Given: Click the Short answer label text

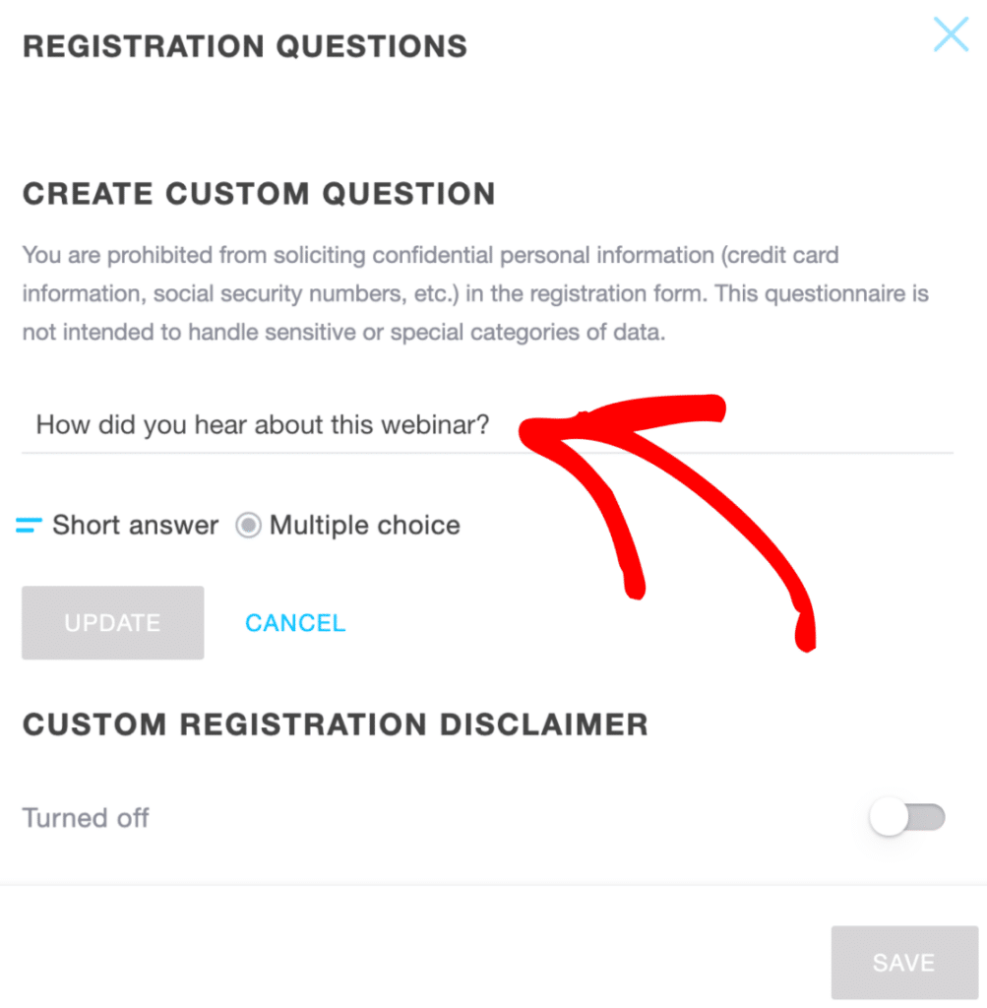Looking at the screenshot, I should pyautogui.click(x=135, y=525).
